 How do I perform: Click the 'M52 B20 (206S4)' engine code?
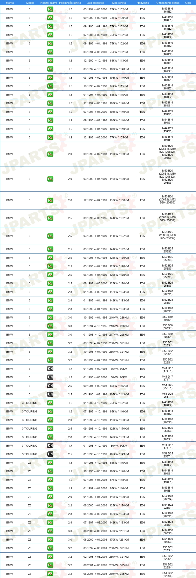tap(167, 498)
